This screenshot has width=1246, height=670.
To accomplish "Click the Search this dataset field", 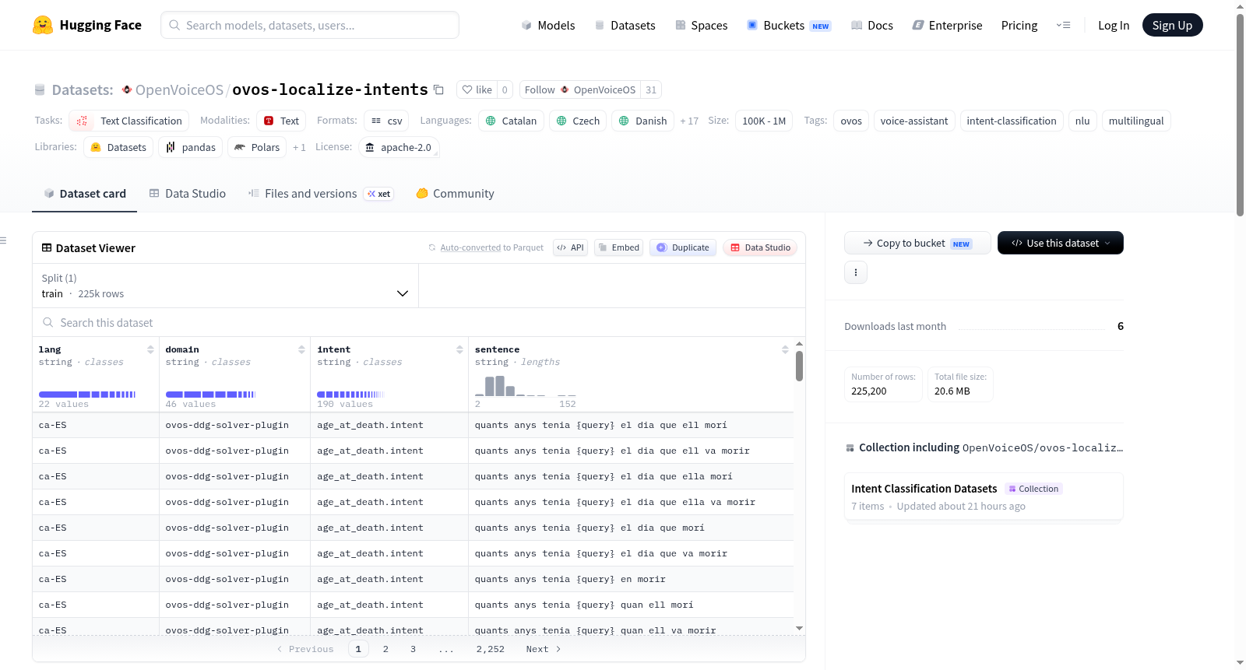I will tap(419, 322).
